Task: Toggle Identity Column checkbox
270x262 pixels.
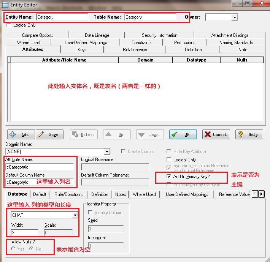Action: coord(90,213)
